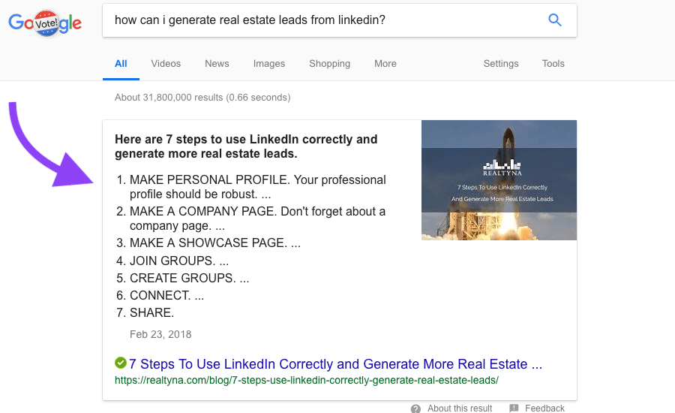
Task: Switch to the Videos tab
Action: [166, 63]
